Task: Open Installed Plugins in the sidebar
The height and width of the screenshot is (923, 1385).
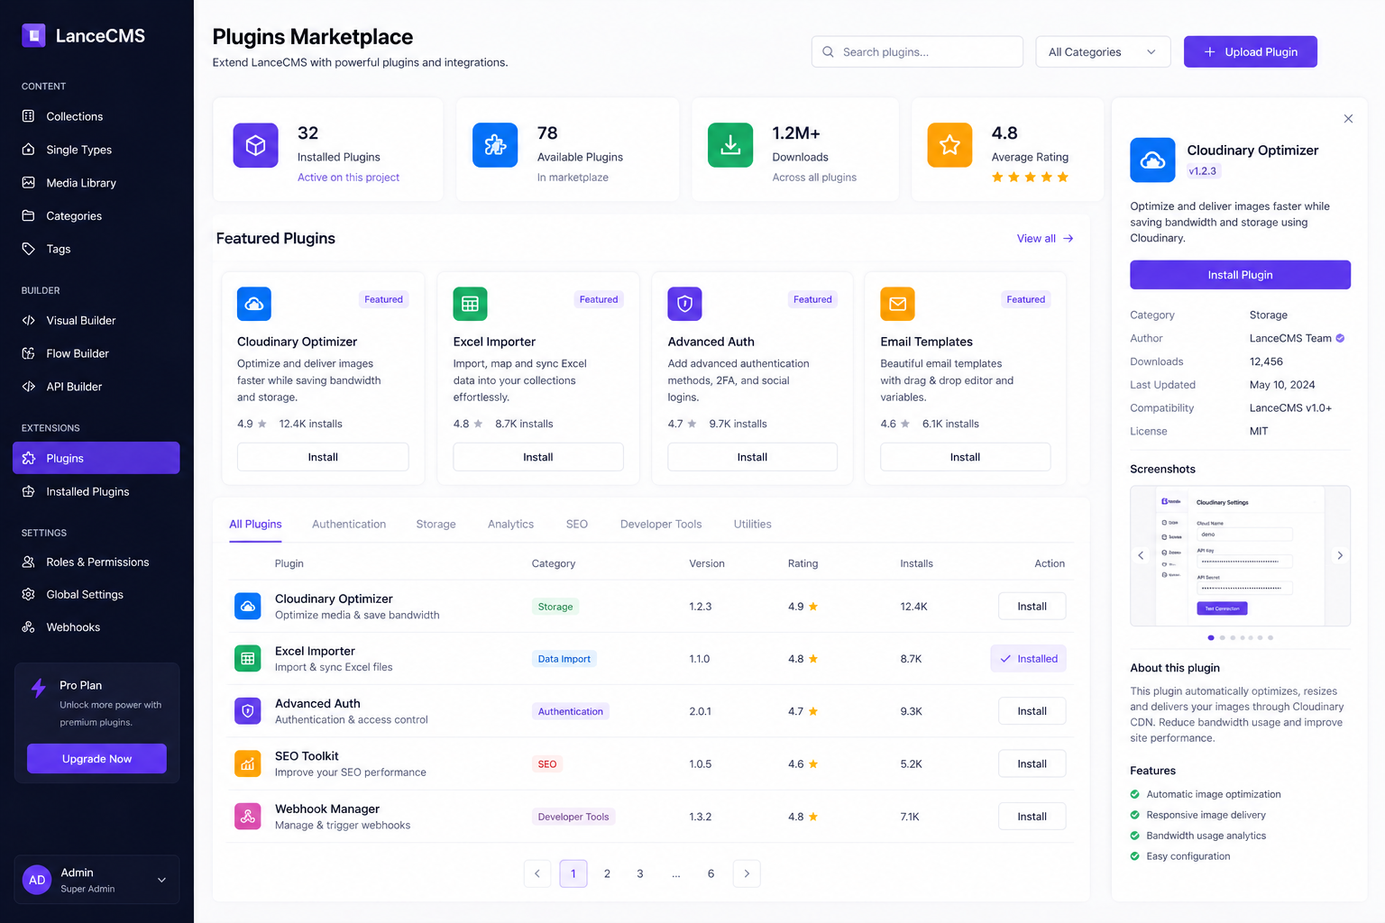Action: (x=87, y=492)
